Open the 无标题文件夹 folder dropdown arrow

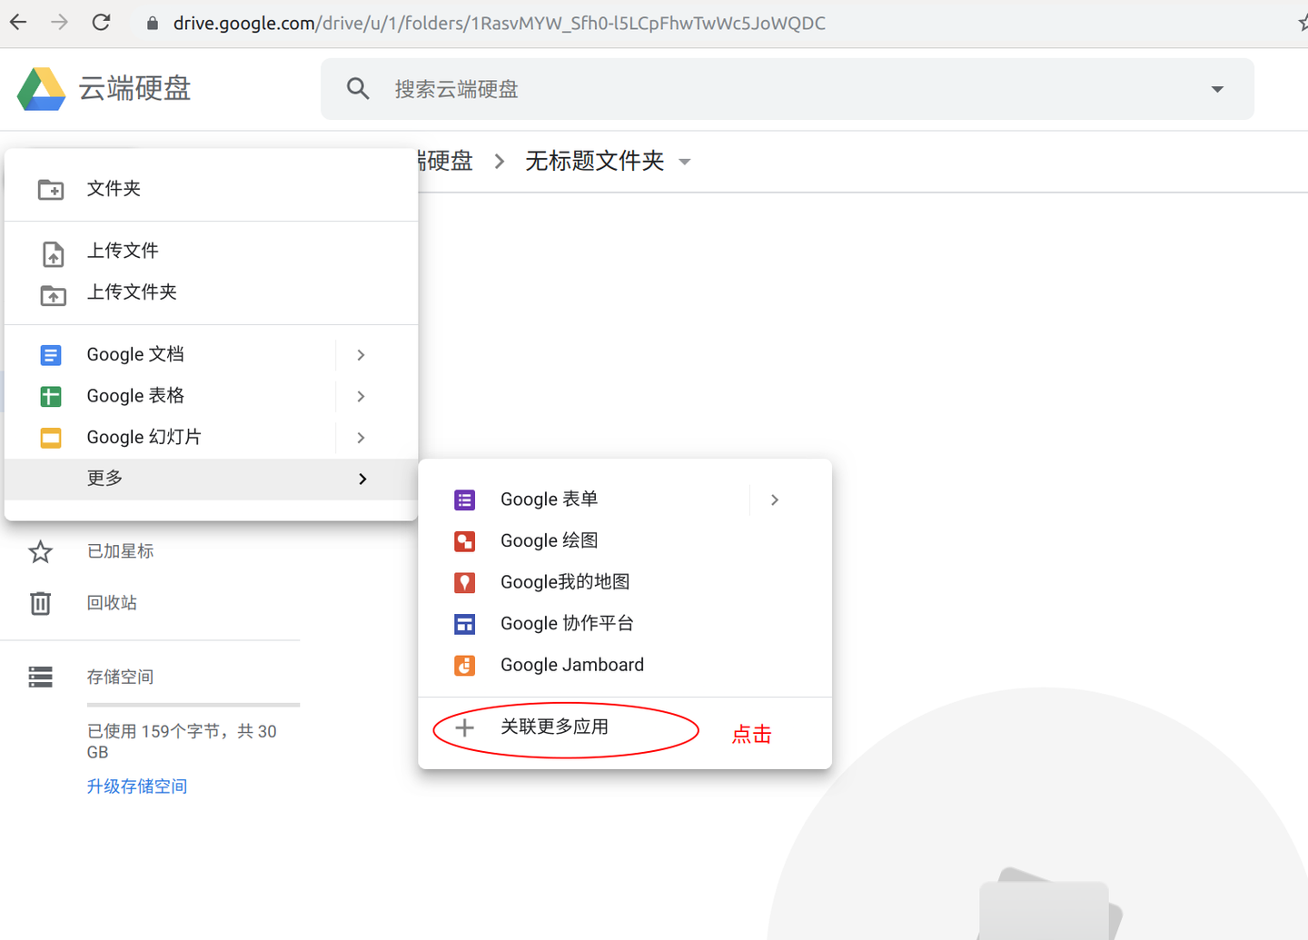click(685, 163)
